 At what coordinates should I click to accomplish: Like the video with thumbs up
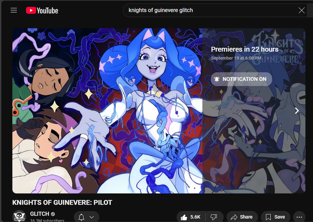click(x=191, y=217)
